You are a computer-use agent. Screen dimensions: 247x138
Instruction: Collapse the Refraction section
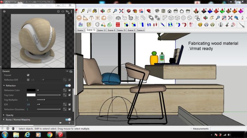coord(4,85)
